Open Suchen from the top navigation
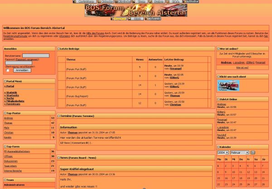Viewport: 272px width, 189px height. [157, 2]
